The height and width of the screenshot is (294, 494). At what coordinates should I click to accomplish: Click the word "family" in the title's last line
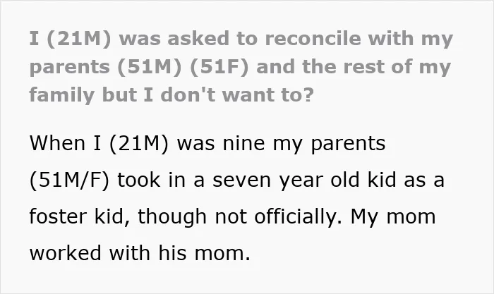click(x=62, y=95)
